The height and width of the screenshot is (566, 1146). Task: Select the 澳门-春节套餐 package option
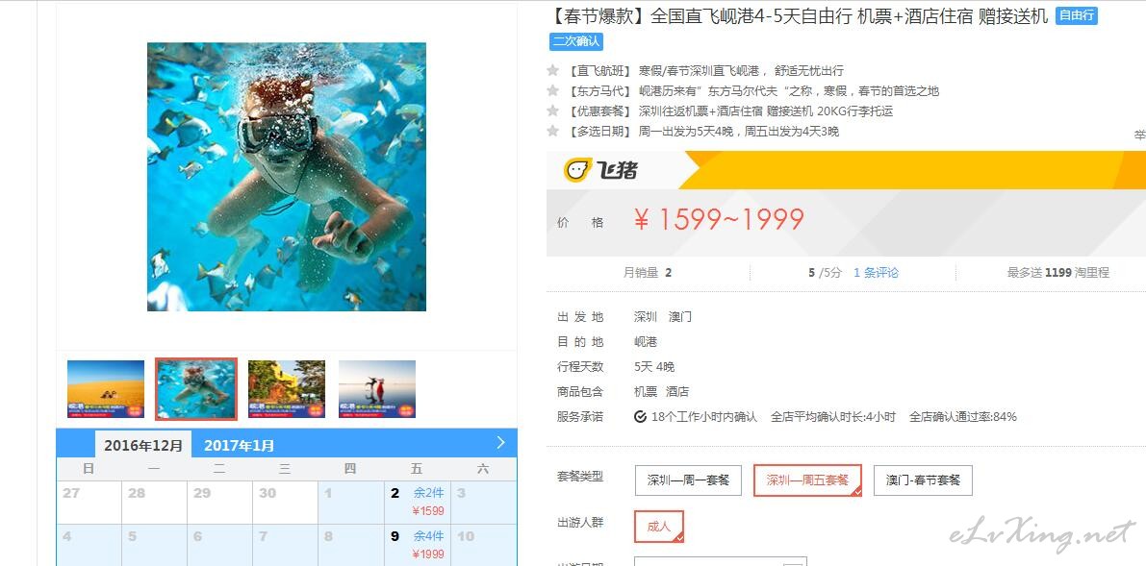tap(923, 480)
